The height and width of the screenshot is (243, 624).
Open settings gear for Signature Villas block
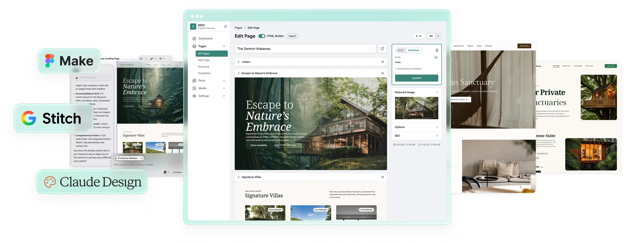point(383,177)
